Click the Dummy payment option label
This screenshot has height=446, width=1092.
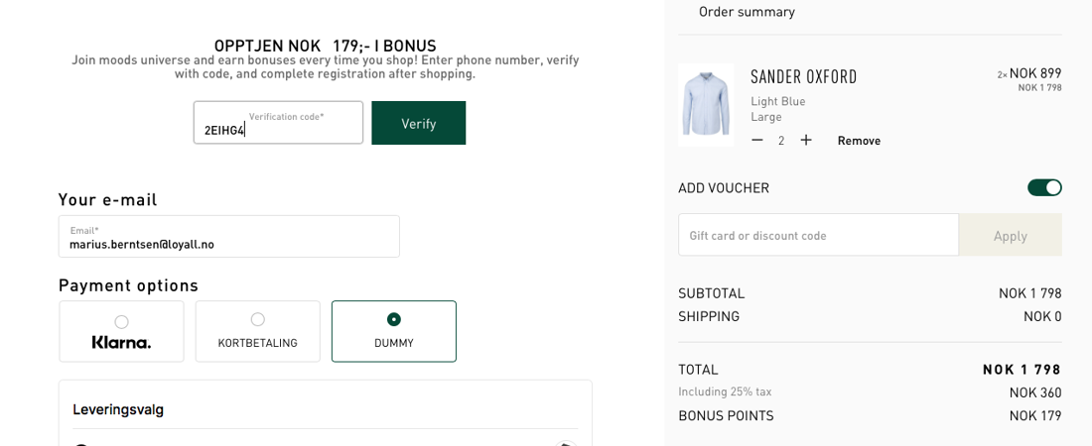(394, 343)
